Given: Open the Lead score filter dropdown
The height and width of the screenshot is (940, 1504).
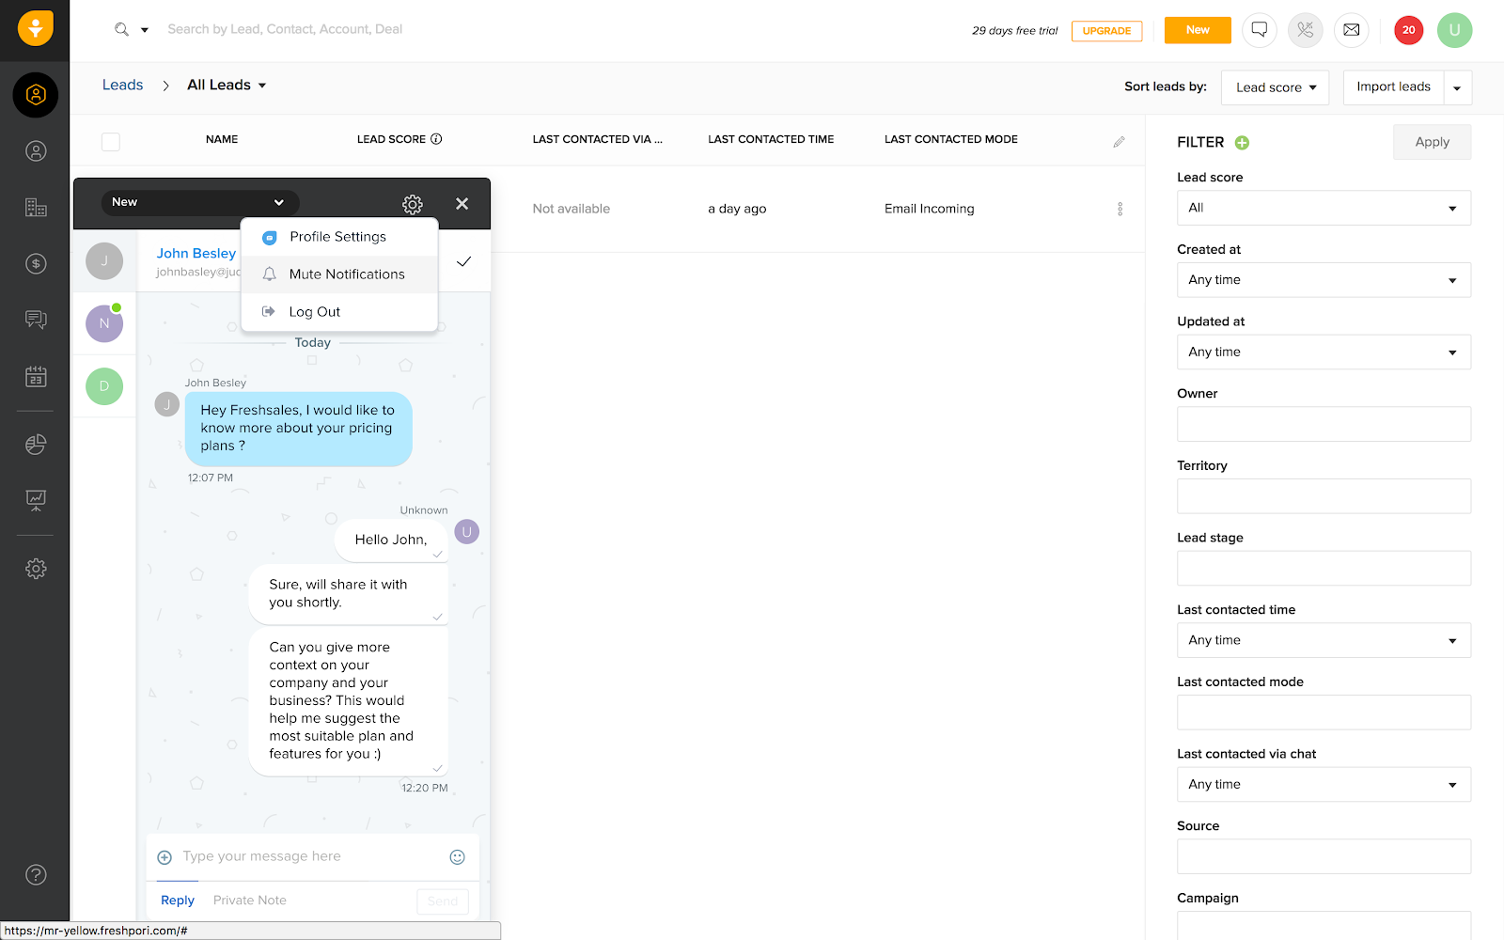Looking at the screenshot, I should point(1324,208).
